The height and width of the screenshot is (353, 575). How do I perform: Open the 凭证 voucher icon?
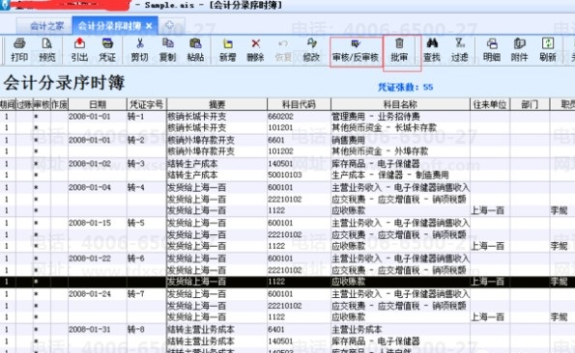pyautogui.click(x=107, y=43)
